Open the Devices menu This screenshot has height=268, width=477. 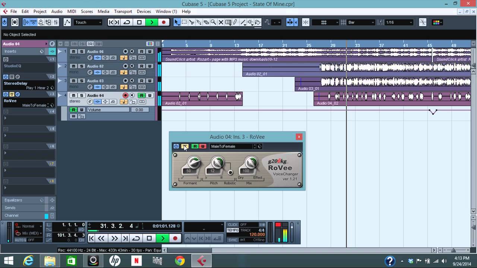coord(144,12)
